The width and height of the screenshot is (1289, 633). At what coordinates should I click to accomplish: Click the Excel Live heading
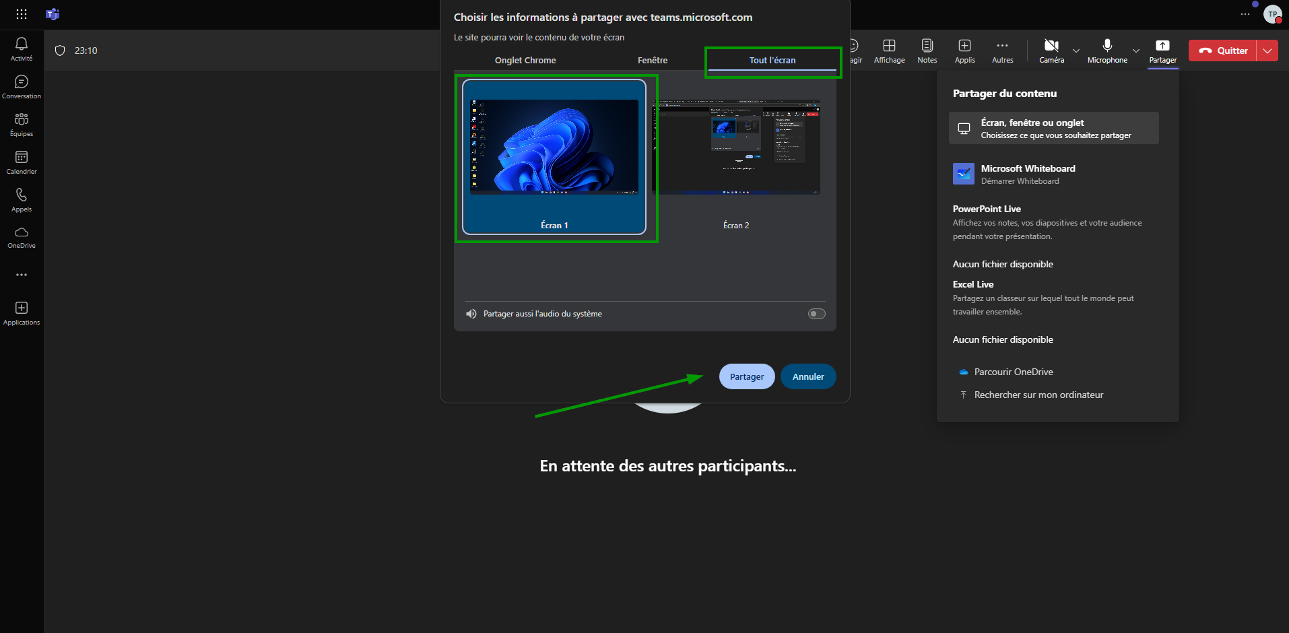(973, 284)
